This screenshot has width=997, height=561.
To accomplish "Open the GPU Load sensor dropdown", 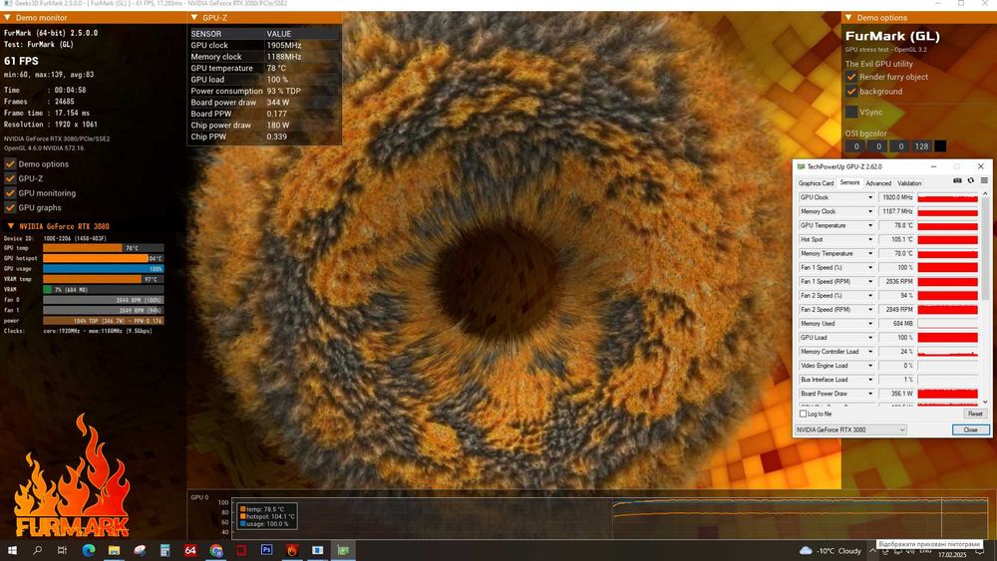I will pos(869,338).
